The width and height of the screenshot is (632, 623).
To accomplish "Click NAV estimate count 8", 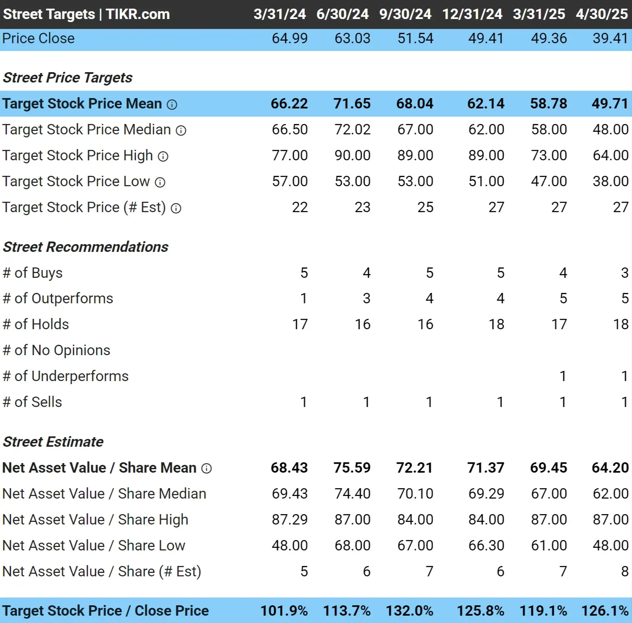I will coord(624,572).
